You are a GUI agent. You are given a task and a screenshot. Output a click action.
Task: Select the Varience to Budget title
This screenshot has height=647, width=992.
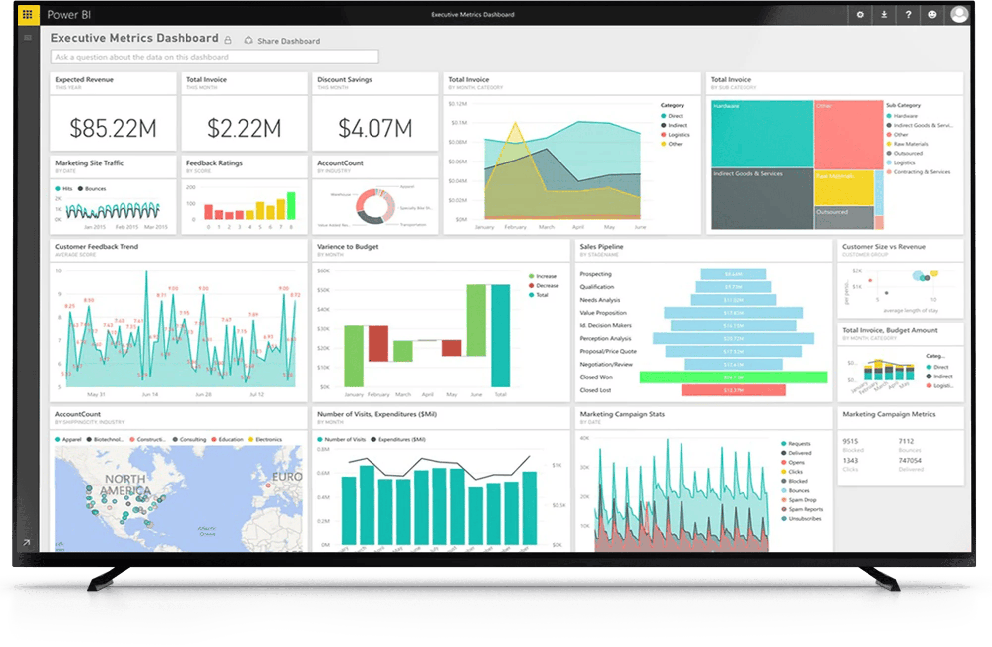click(x=348, y=247)
